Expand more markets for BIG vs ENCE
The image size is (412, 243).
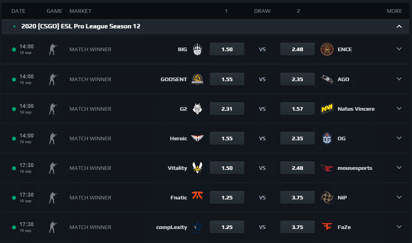[x=399, y=49]
